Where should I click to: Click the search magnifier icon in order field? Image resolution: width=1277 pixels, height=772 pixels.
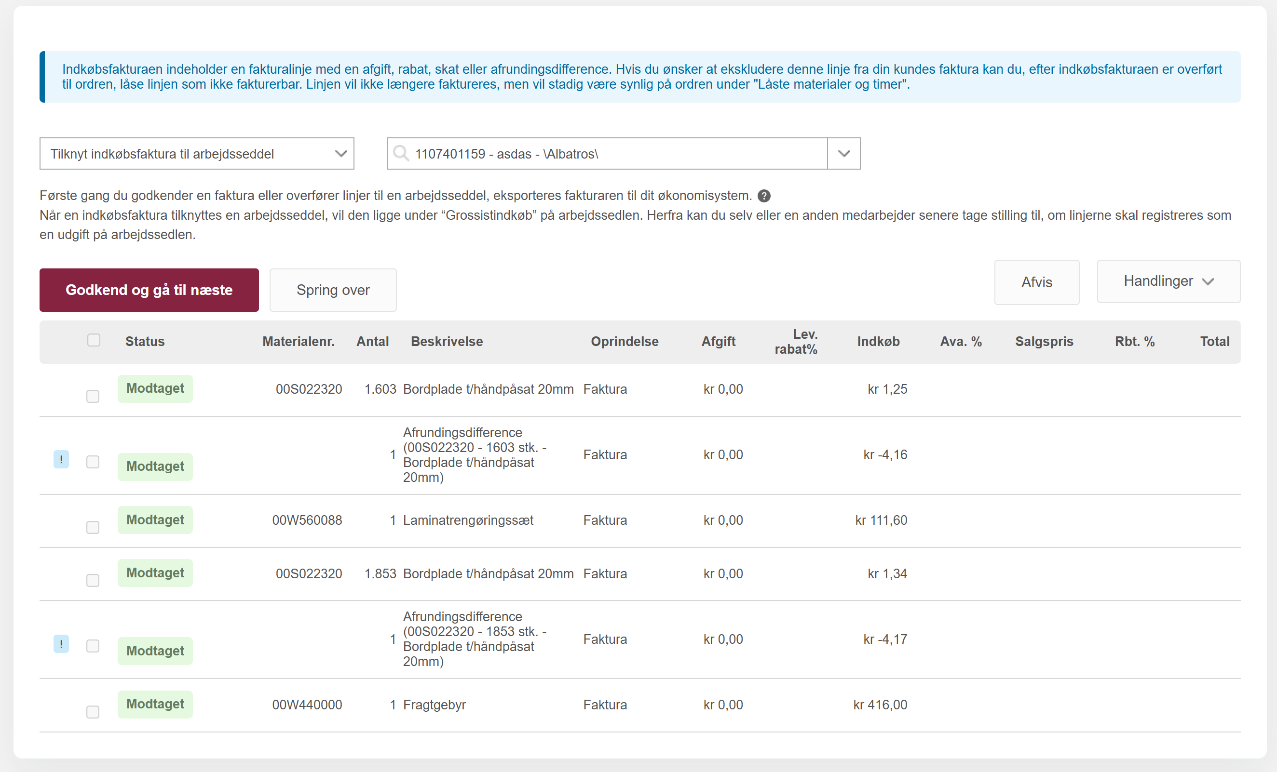pos(401,153)
